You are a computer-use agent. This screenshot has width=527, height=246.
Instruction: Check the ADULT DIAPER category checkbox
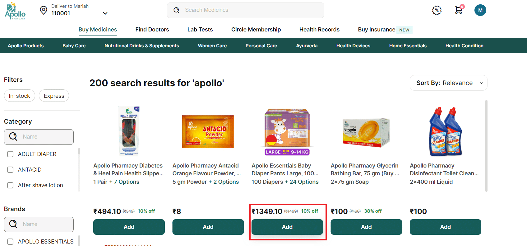tap(10, 154)
